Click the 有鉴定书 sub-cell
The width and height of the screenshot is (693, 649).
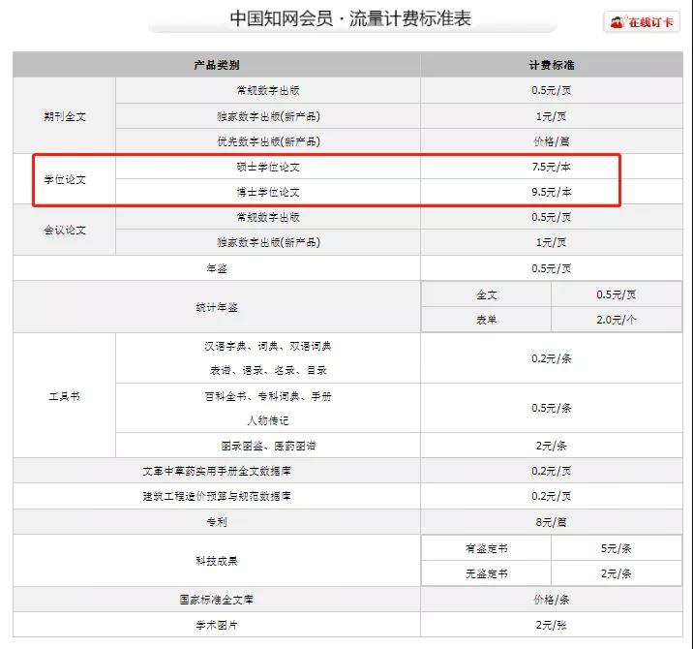(487, 548)
